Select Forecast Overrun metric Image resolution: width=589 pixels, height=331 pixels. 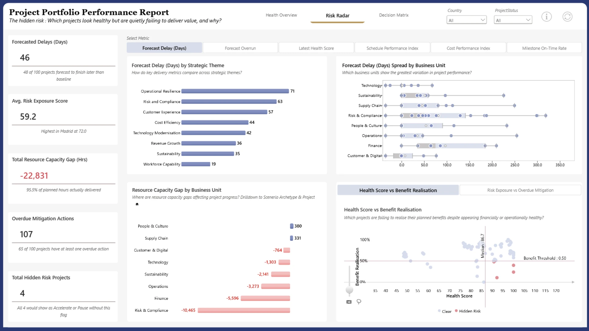point(240,48)
